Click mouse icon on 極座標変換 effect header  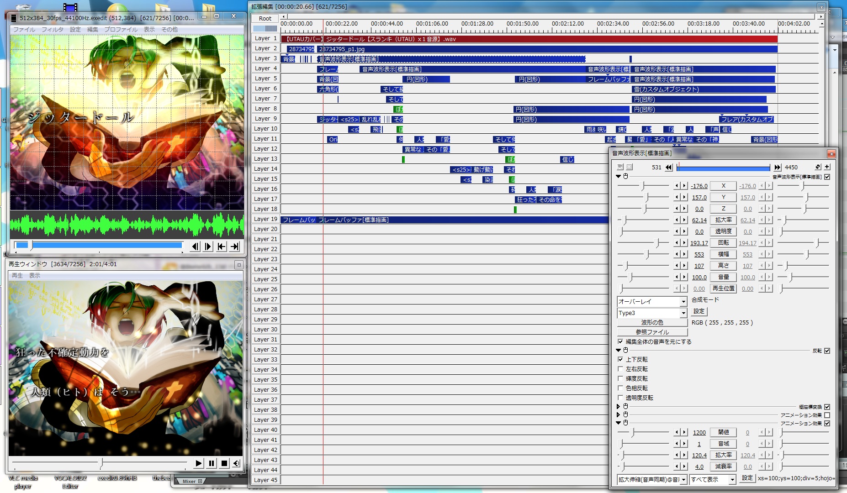point(626,406)
